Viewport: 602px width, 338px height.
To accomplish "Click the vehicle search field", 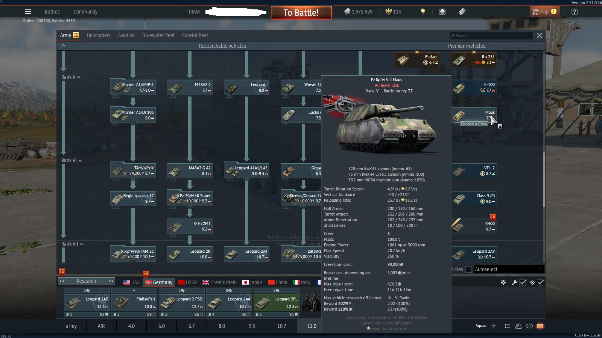I will pos(491,36).
